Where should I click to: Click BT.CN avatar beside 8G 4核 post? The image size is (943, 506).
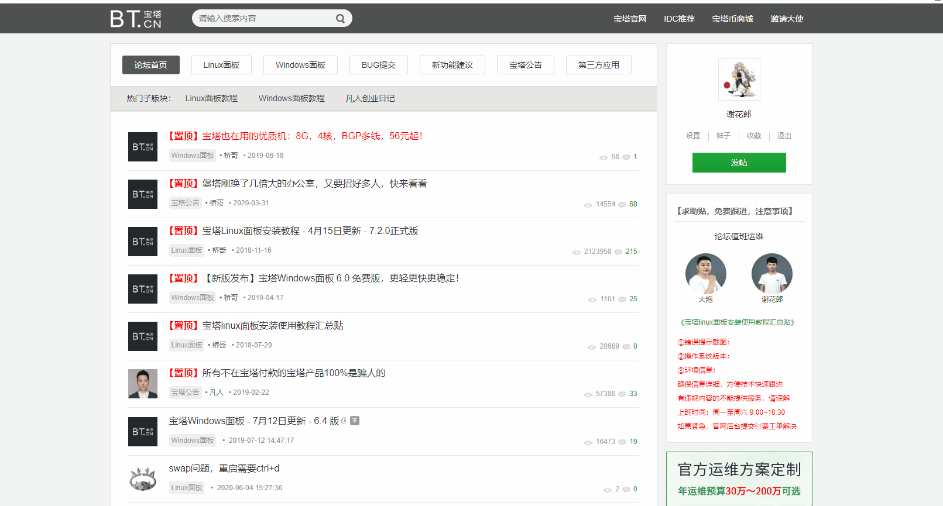click(143, 147)
